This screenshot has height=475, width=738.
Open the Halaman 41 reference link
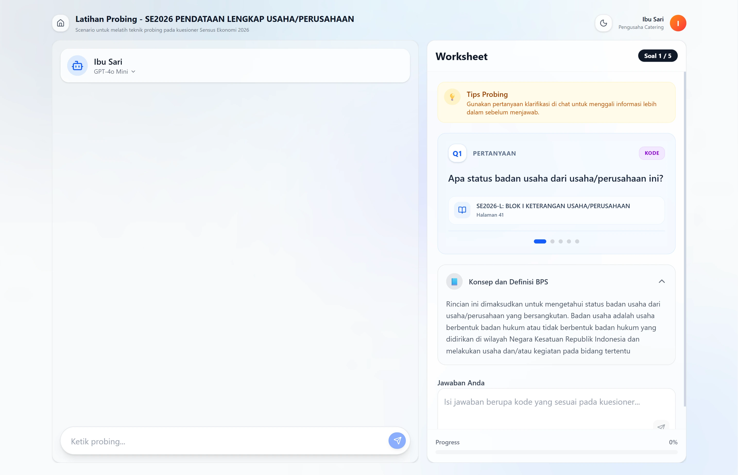(x=490, y=215)
